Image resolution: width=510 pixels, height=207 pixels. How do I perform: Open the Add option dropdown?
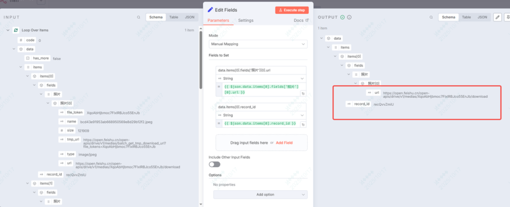pos(257,195)
